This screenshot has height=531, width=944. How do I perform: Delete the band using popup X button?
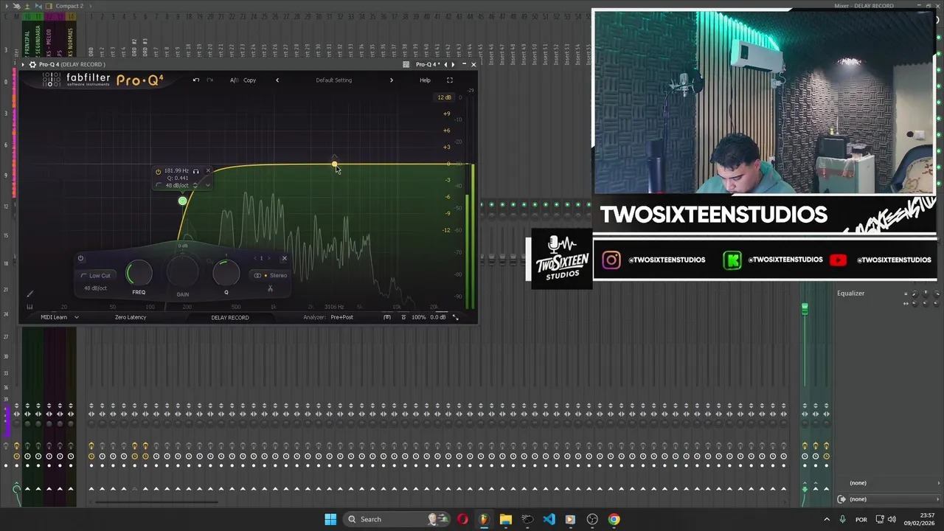pos(208,170)
